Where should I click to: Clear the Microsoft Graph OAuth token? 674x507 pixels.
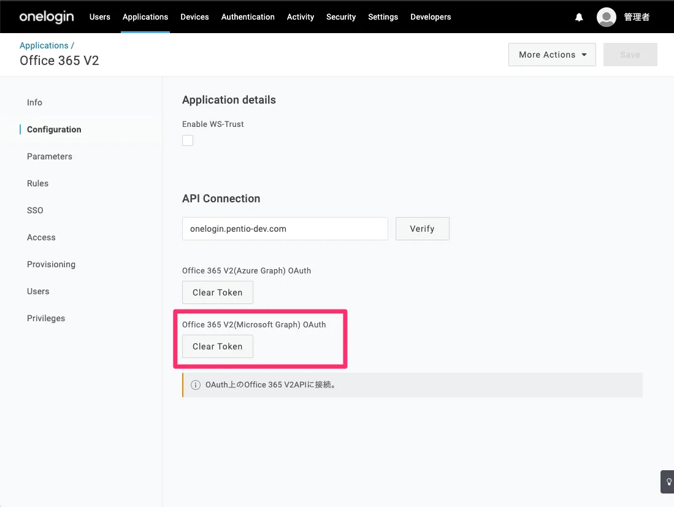218,346
